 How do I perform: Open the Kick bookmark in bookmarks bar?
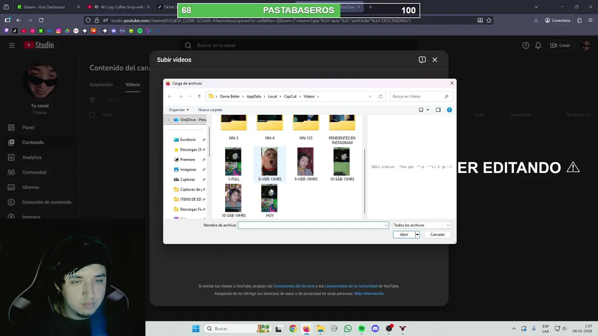[x=41, y=31]
